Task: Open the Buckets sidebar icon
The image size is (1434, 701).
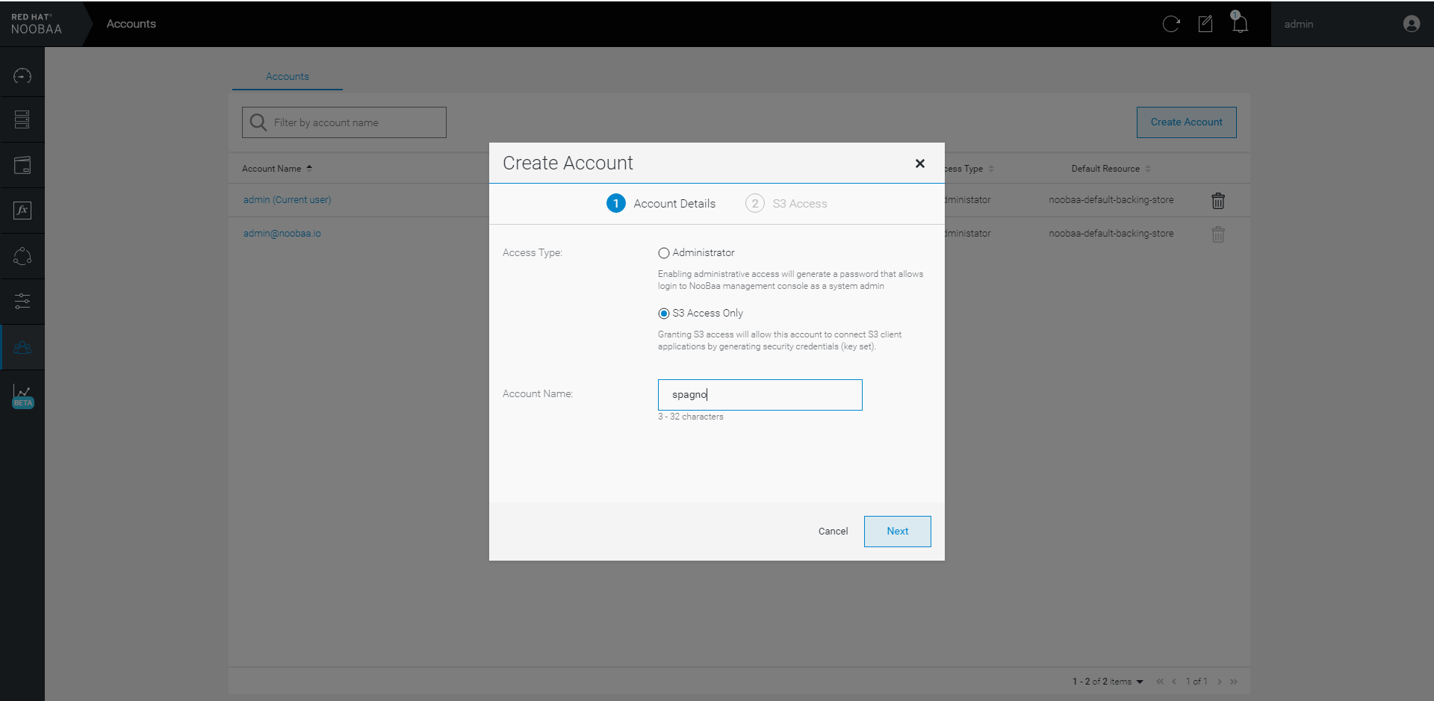Action: coord(22,165)
